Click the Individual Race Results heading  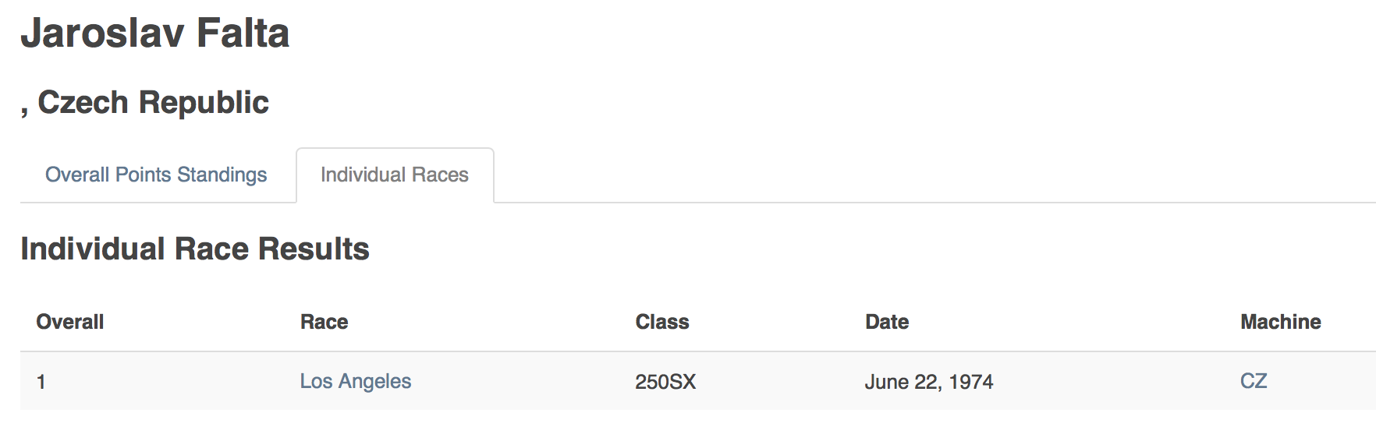tap(195, 249)
